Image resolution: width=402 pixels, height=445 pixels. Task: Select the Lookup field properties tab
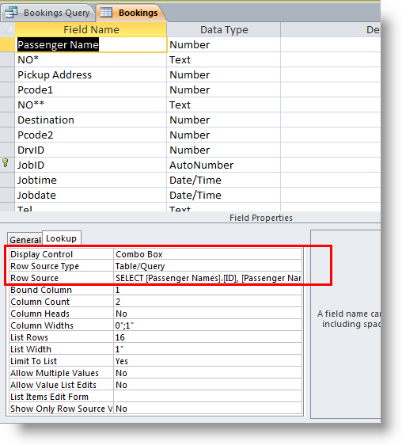(61, 238)
